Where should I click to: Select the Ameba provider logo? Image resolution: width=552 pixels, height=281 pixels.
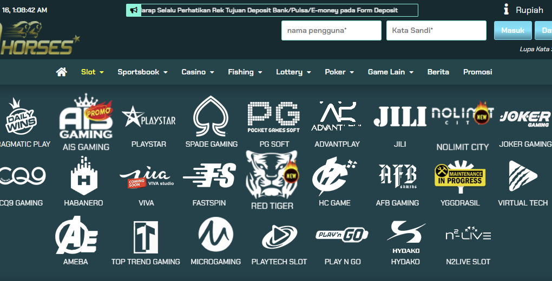(x=76, y=235)
